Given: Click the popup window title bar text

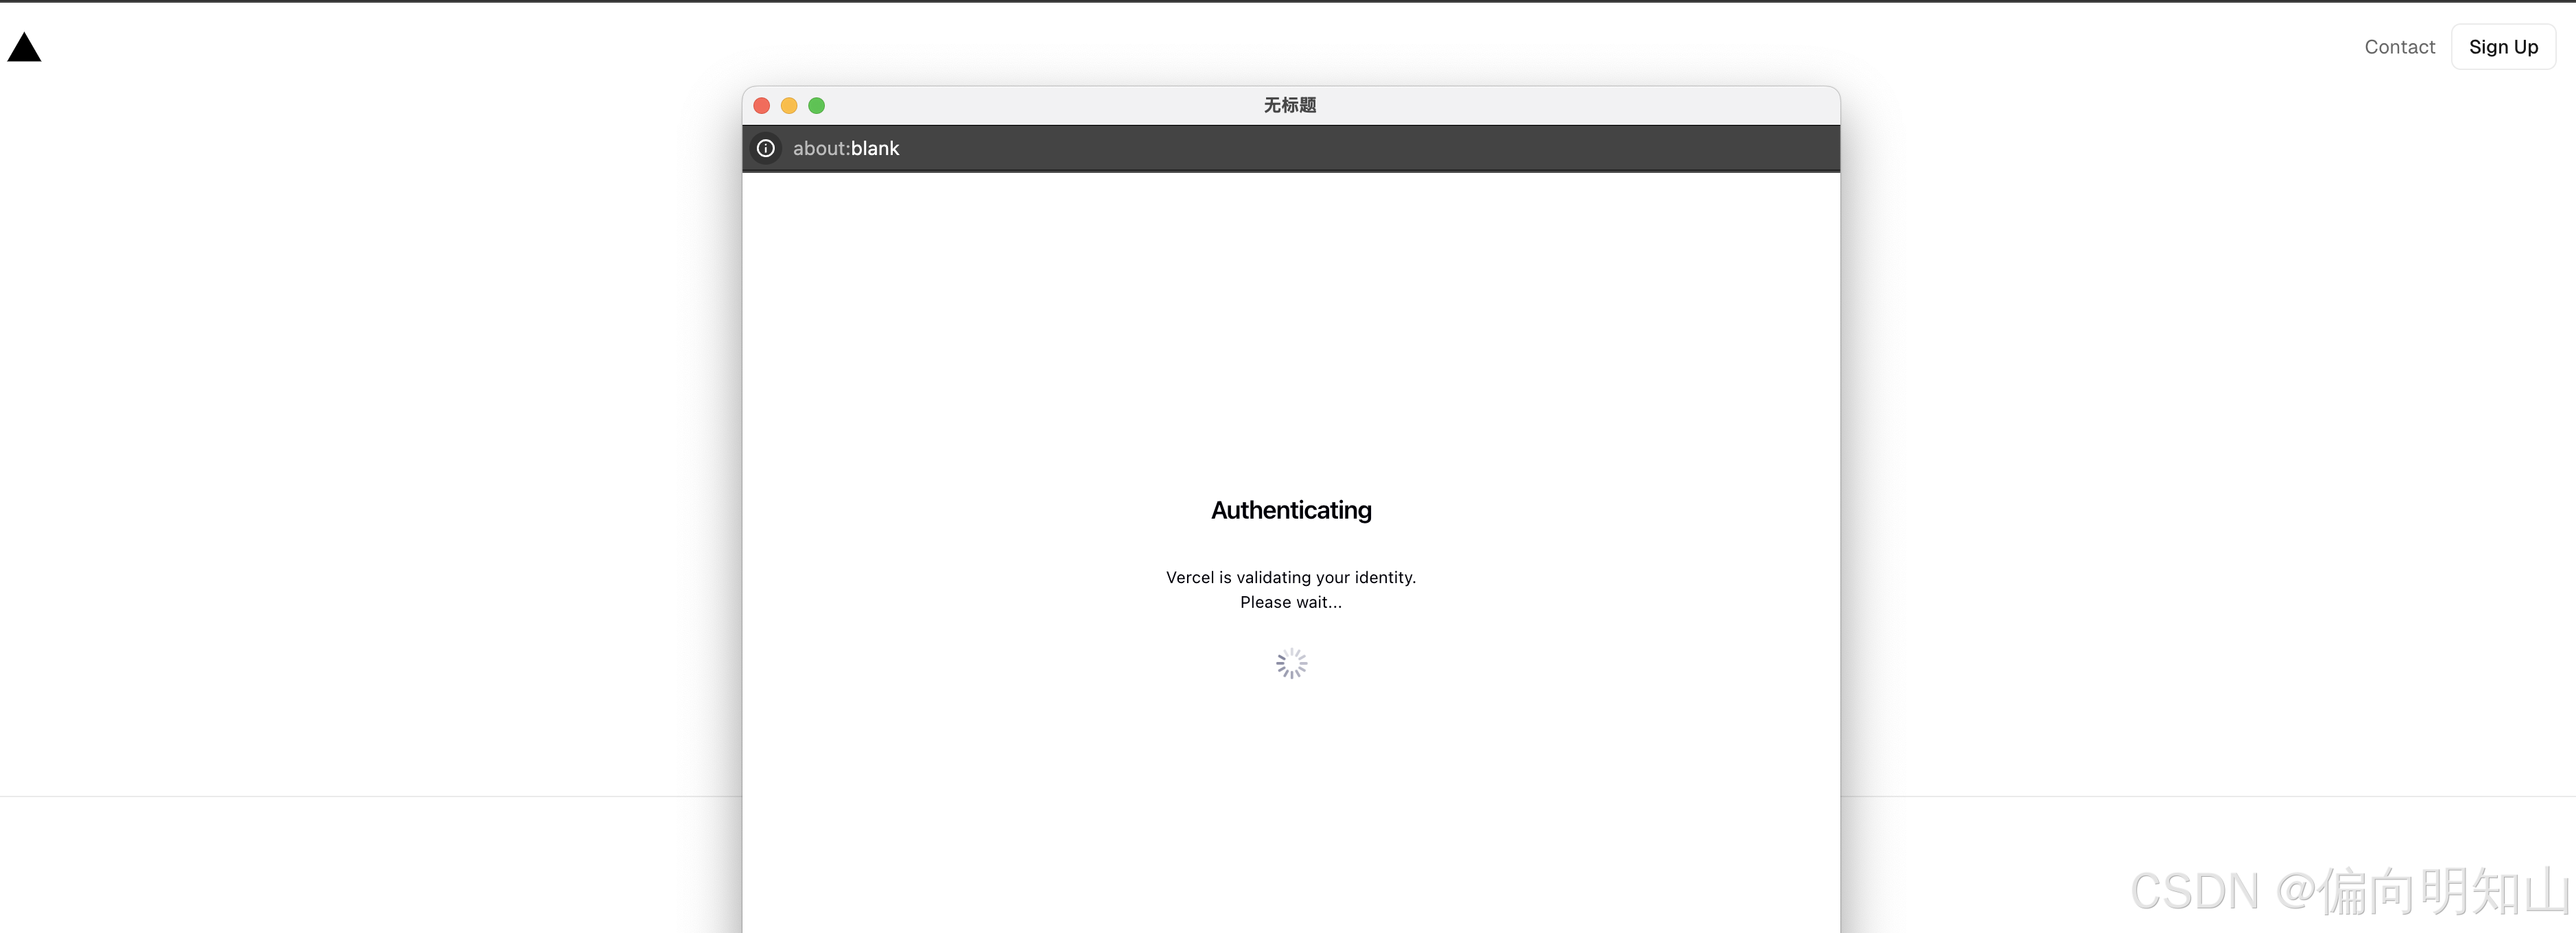Looking at the screenshot, I should point(1290,105).
